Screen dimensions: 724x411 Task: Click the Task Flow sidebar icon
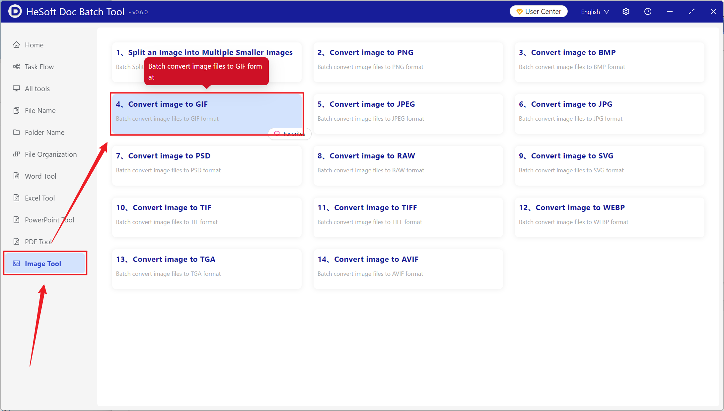[x=16, y=67]
